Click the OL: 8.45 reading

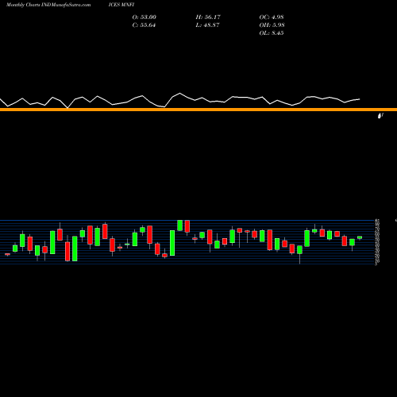(272, 33)
